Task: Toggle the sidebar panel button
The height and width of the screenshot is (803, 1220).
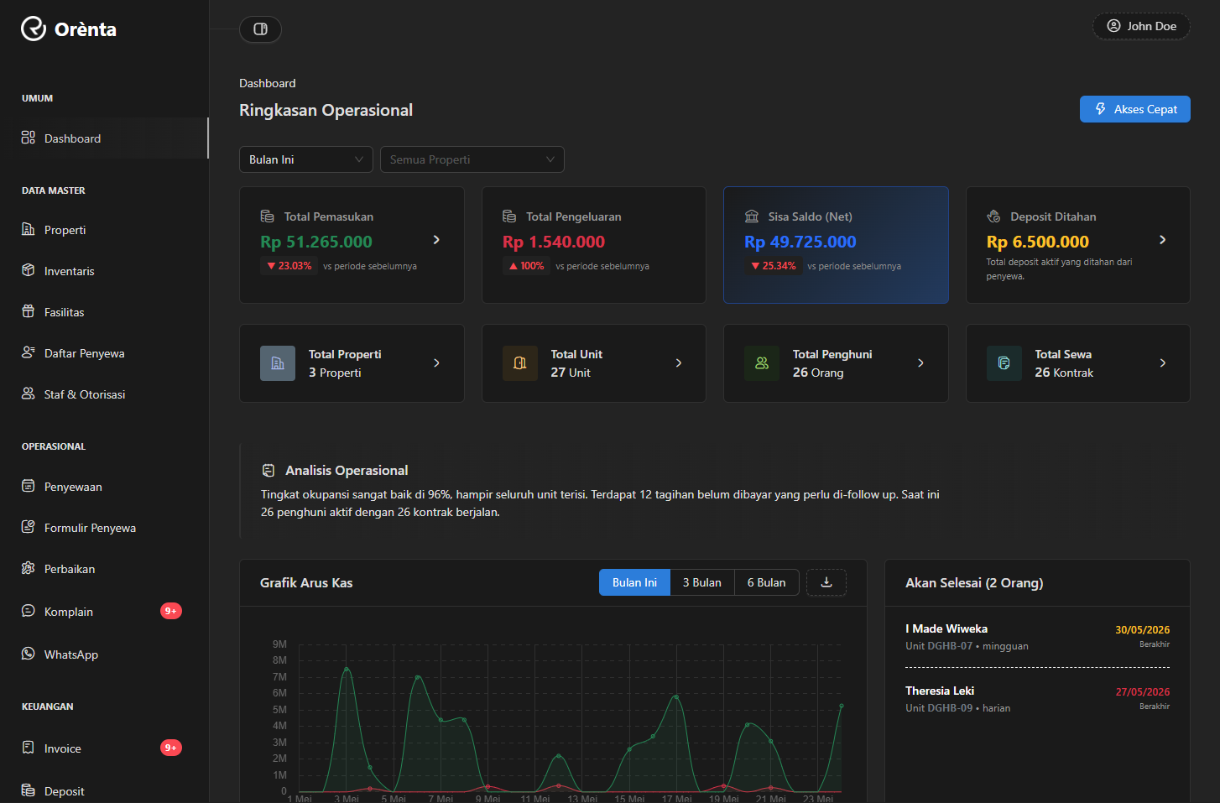Action: pos(260,29)
